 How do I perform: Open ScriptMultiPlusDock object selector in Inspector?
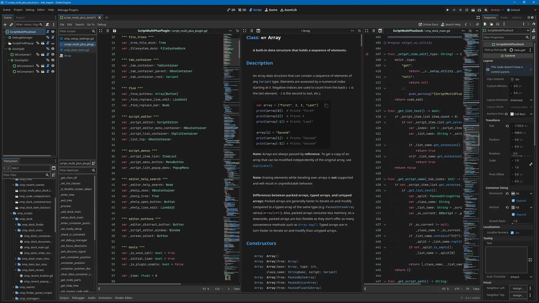(506, 30)
